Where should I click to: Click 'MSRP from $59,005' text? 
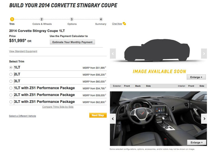tap(94, 95)
